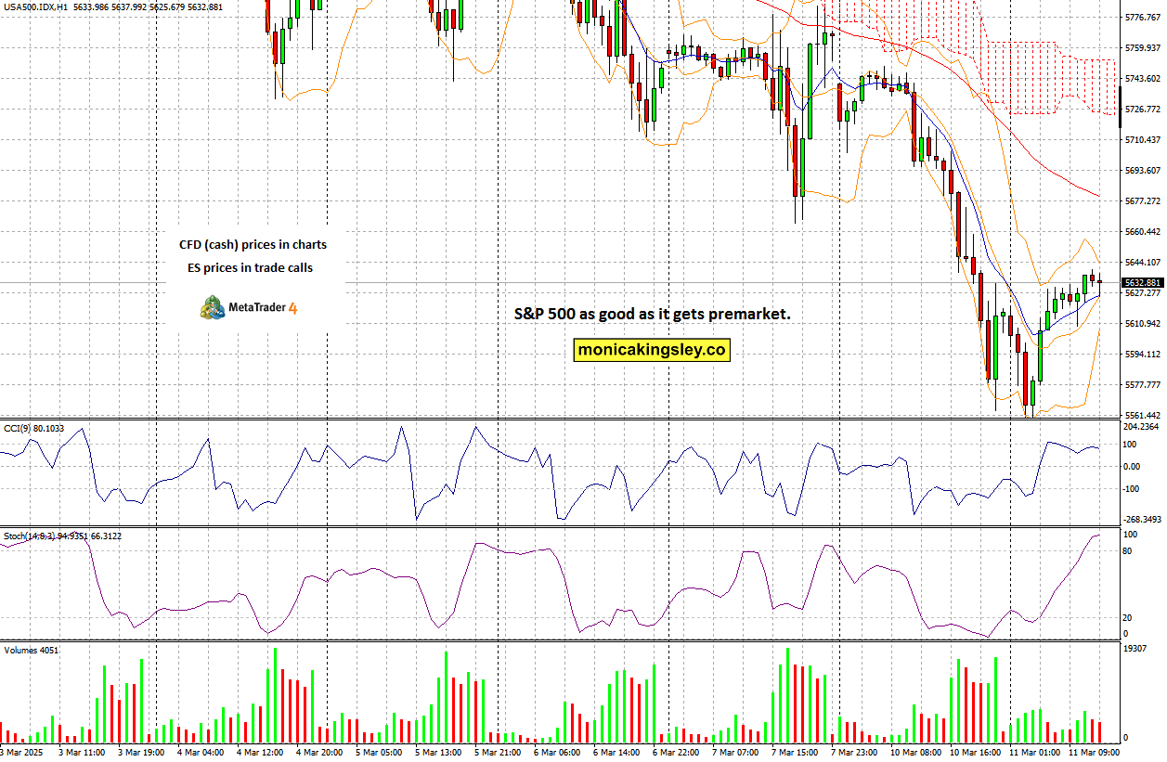The image size is (1167, 762).
Task: Click the '5 Mar 21:00' time label
Action: (499, 752)
